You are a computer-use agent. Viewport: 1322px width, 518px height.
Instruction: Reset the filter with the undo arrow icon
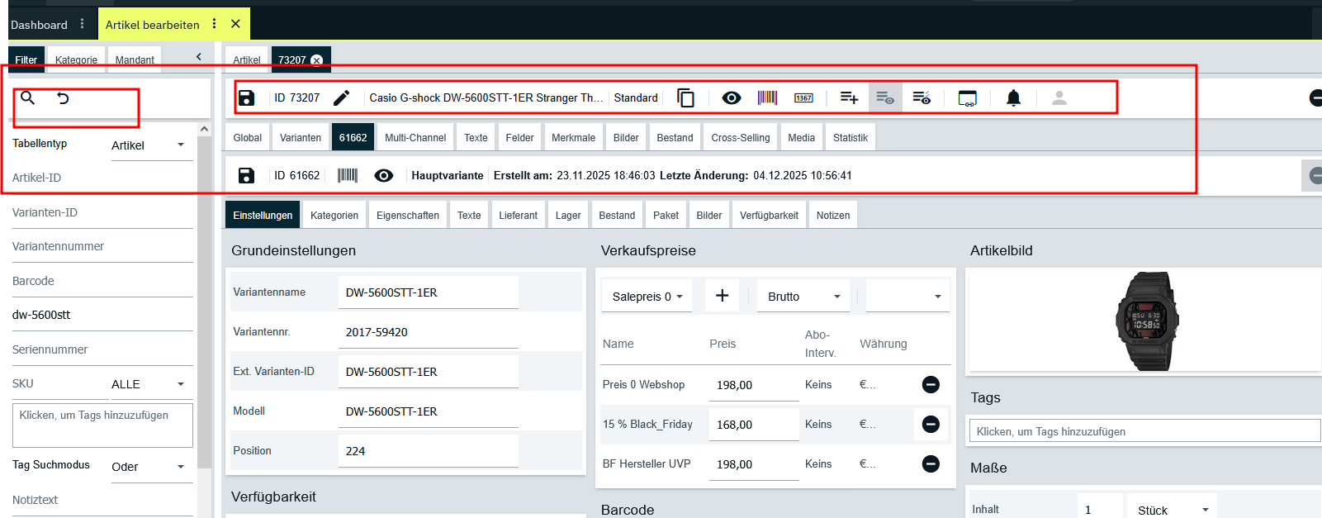[63, 98]
